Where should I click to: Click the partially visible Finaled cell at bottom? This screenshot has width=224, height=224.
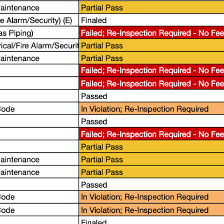pyautogui.click(x=152, y=221)
